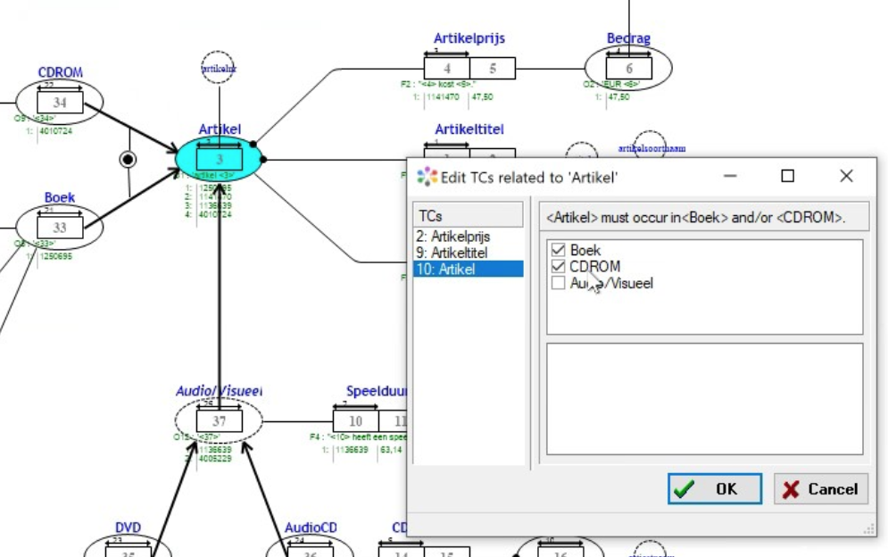Select the Bedrag object node

[x=628, y=69]
